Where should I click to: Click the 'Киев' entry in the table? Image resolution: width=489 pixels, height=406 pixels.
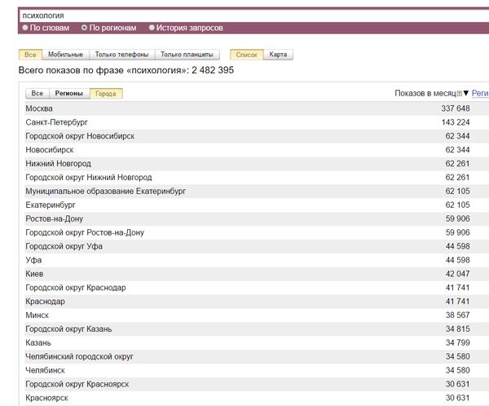coord(34,274)
